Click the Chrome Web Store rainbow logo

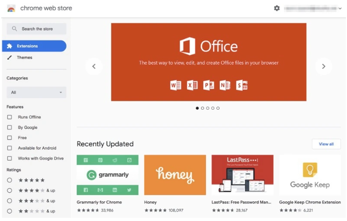point(11,8)
